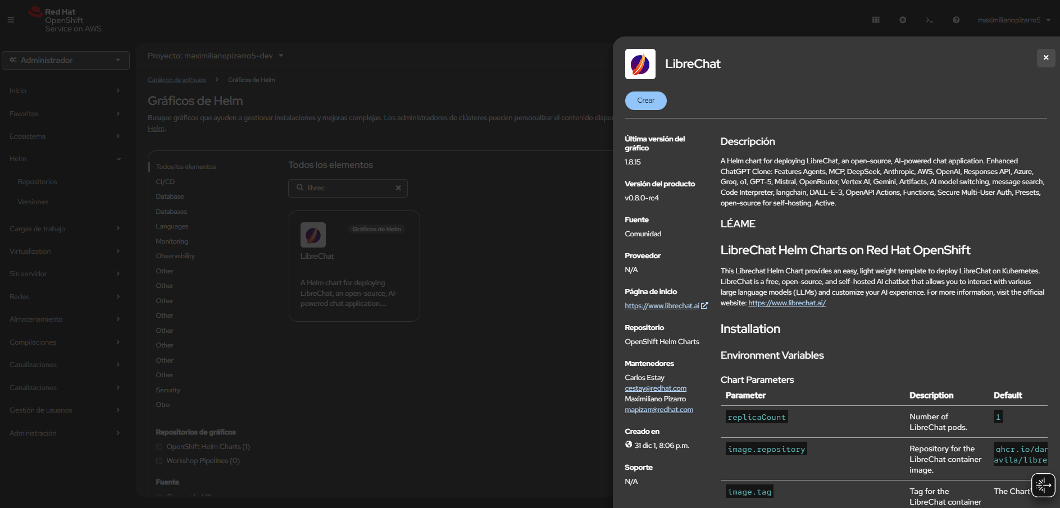This screenshot has width=1060, height=508.
Task: Open the Cargas de trabajo section
Action: pos(38,228)
